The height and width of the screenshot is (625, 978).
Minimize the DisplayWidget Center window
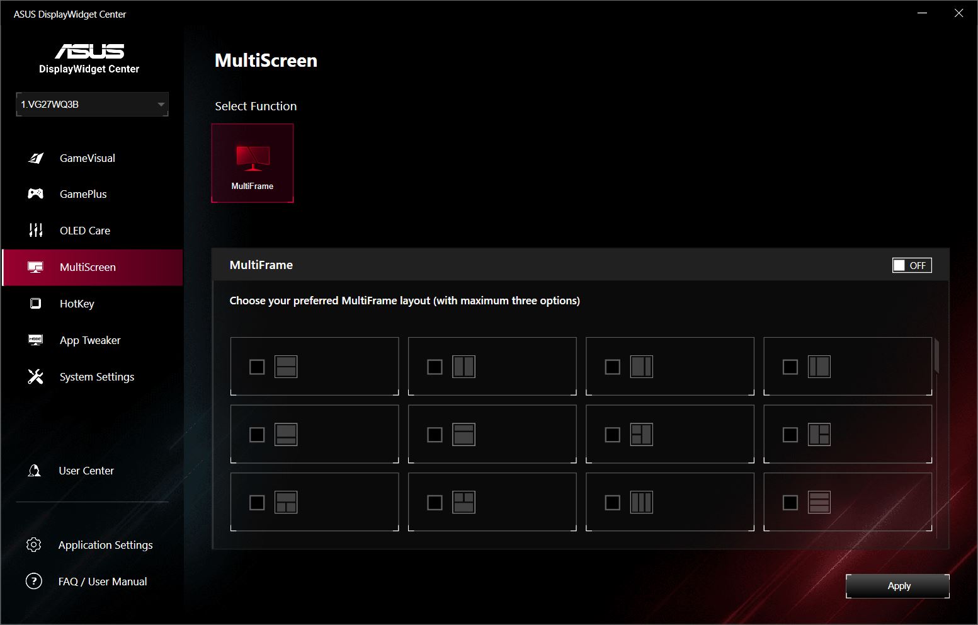pos(923,13)
